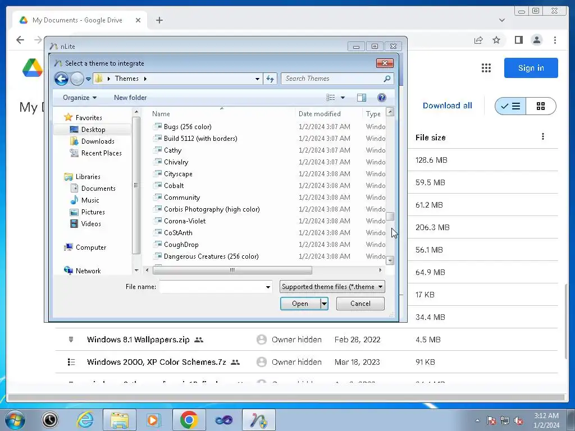Select Computer in navigation pane

[90, 247]
